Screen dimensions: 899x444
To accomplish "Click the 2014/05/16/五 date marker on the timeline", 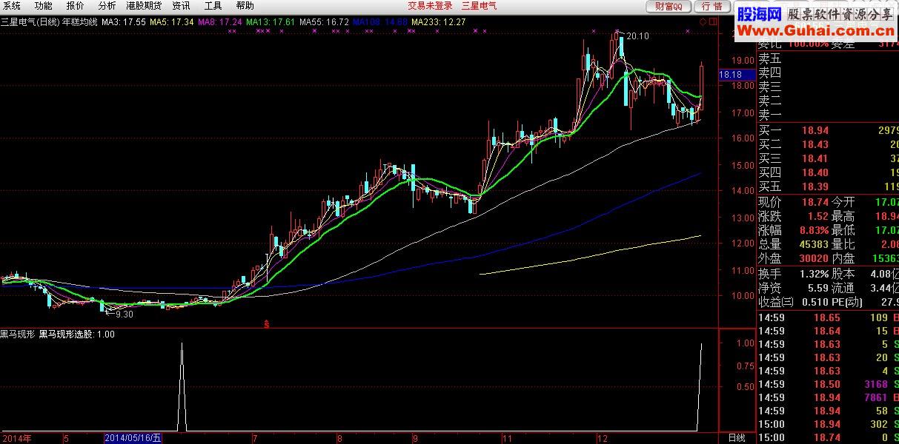I will 133,438.
